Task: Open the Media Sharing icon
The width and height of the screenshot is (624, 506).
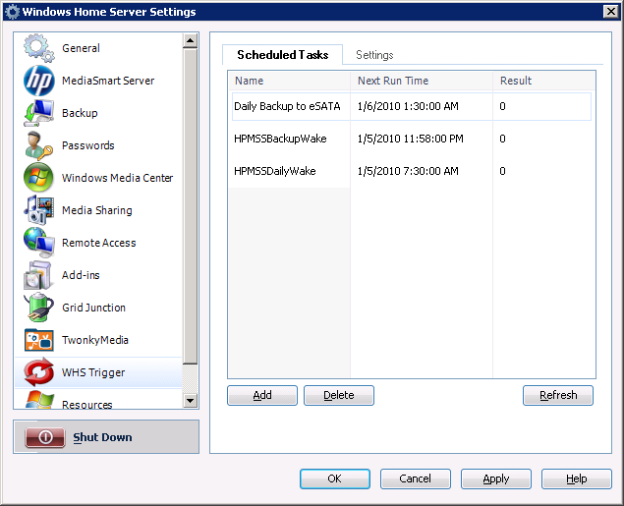Action: tap(38, 210)
